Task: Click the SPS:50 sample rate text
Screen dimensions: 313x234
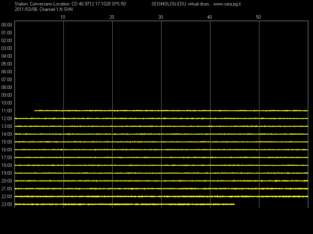Action: click(x=119, y=4)
